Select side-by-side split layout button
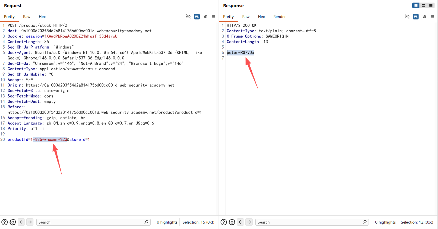The width and height of the screenshot is (438, 229). (416, 5)
